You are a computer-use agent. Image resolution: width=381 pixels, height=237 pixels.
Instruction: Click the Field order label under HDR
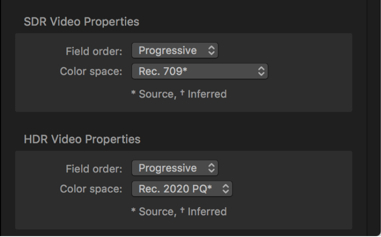tap(94, 169)
